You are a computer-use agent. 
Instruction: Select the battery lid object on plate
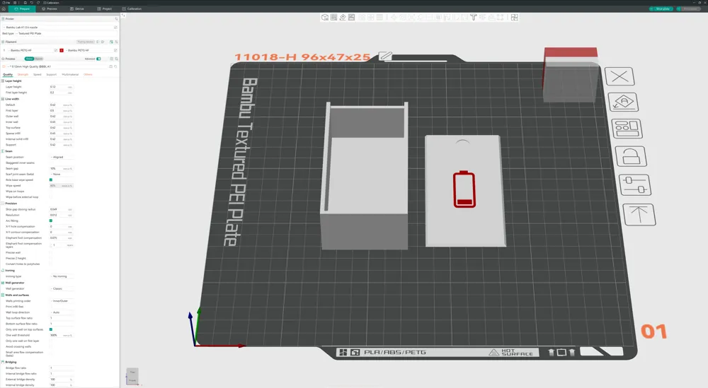point(464,191)
